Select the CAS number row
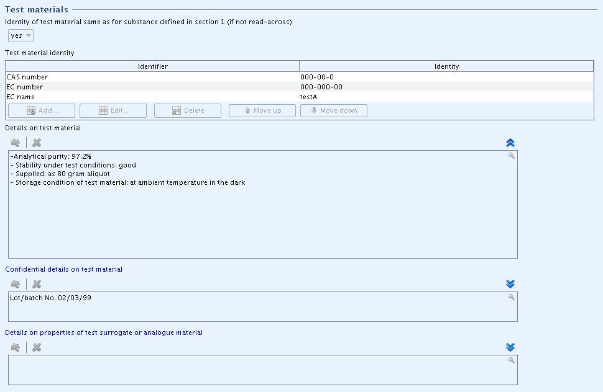This screenshot has width=603, height=392. point(300,77)
